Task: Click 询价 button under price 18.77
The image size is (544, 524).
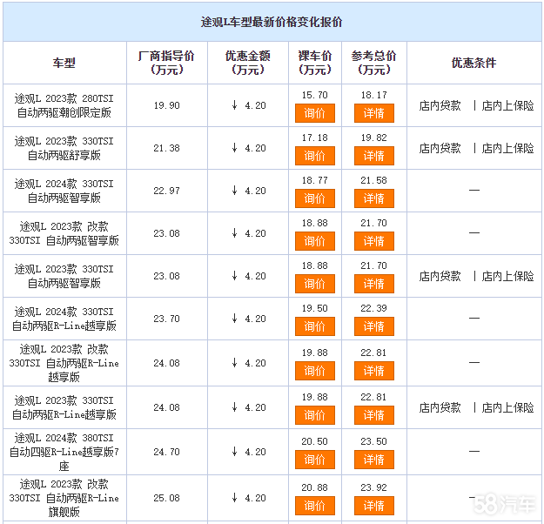Action: (x=315, y=198)
